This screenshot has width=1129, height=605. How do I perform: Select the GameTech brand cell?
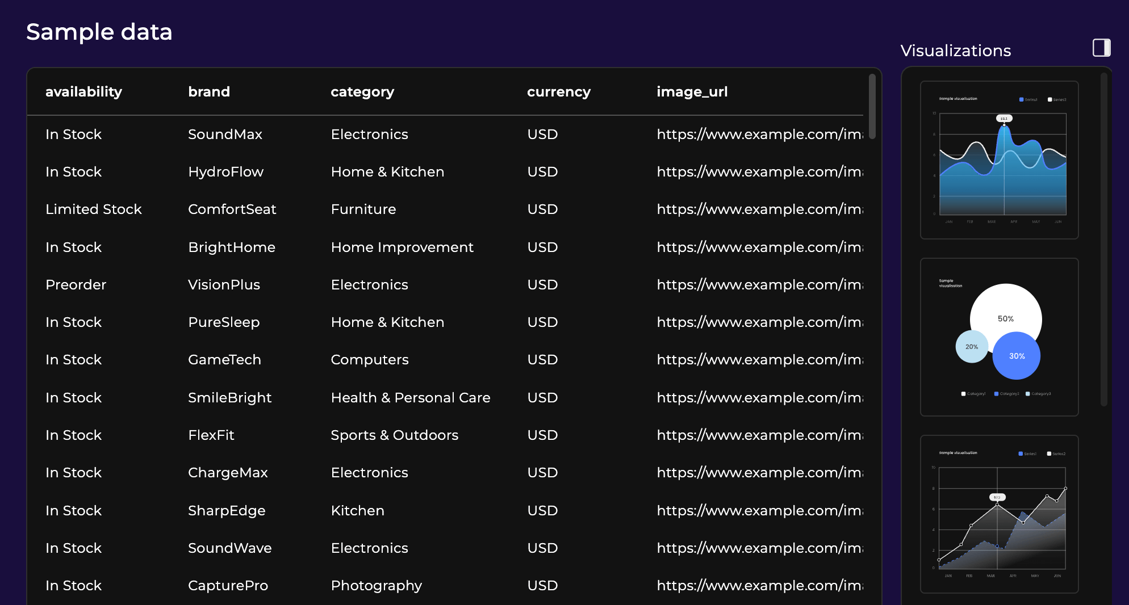click(x=224, y=360)
